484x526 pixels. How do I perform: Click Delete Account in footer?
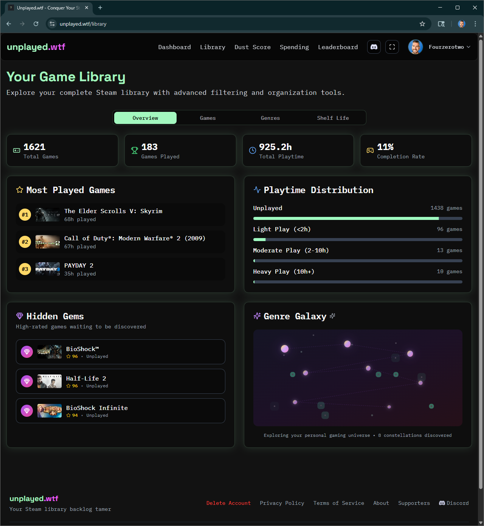click(x=228, y=503)
